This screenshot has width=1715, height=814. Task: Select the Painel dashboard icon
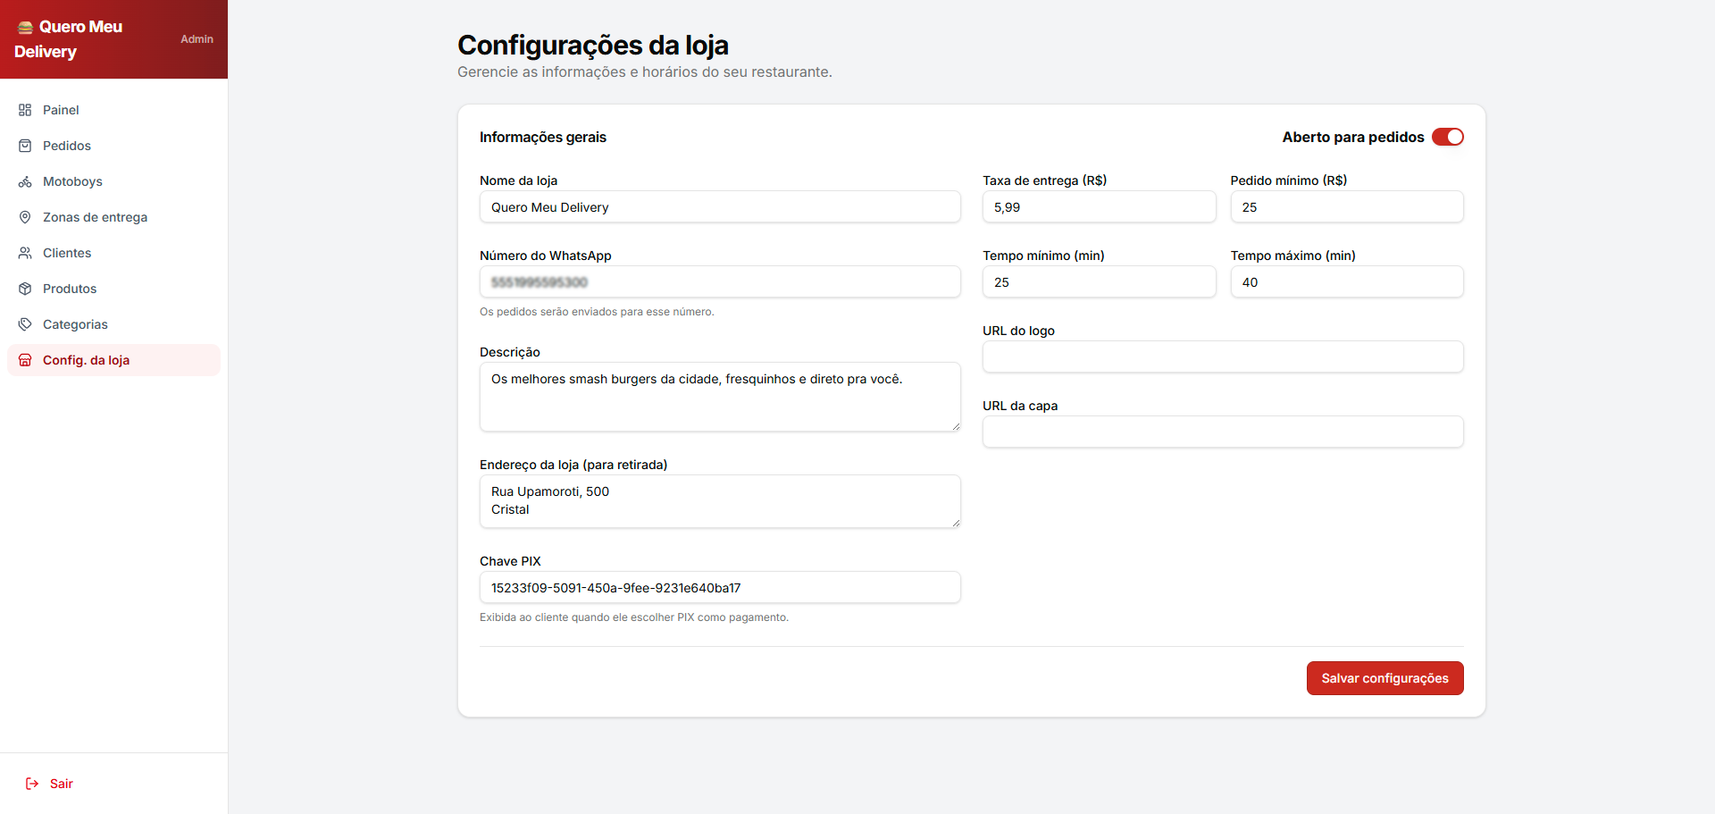[24, 109]
